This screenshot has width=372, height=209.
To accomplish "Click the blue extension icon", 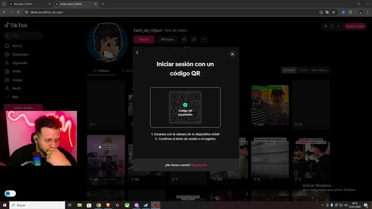I will (x=343, y=12).
